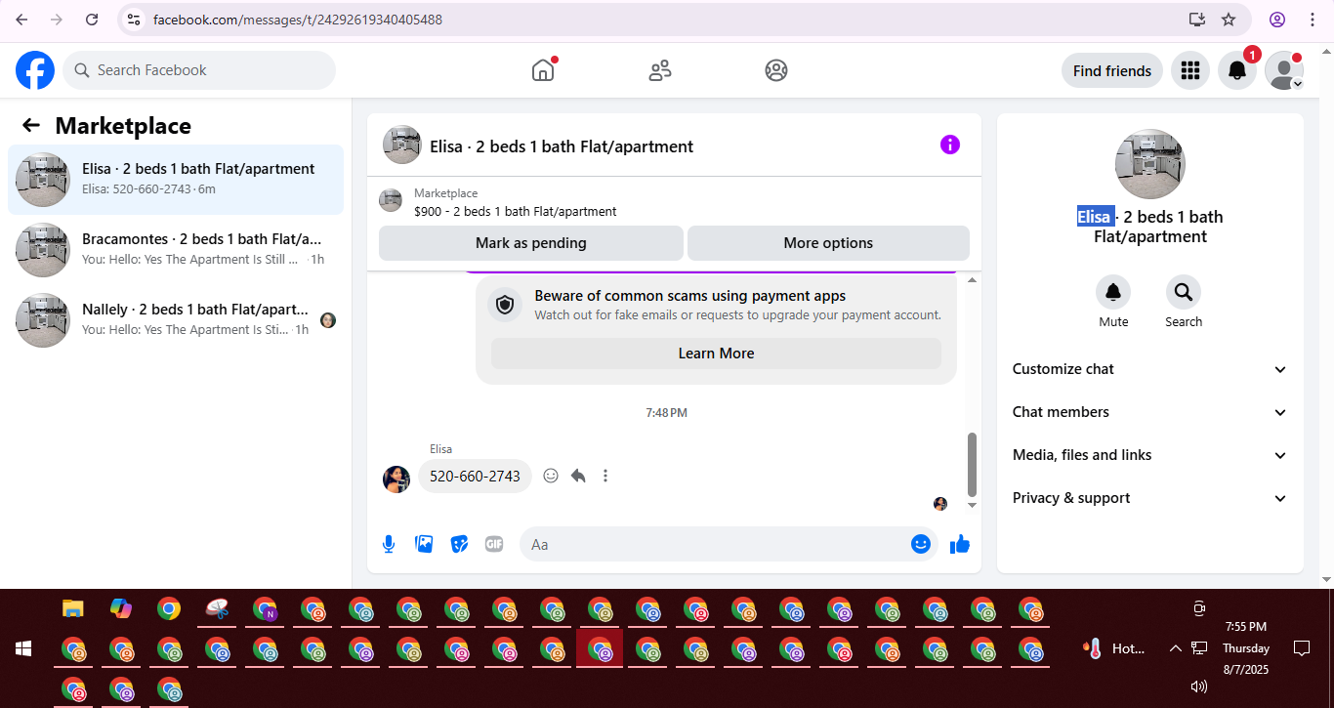1334x708 pixels.
Task: Expand the Privacy & support section
Action: click(1150, 498)
